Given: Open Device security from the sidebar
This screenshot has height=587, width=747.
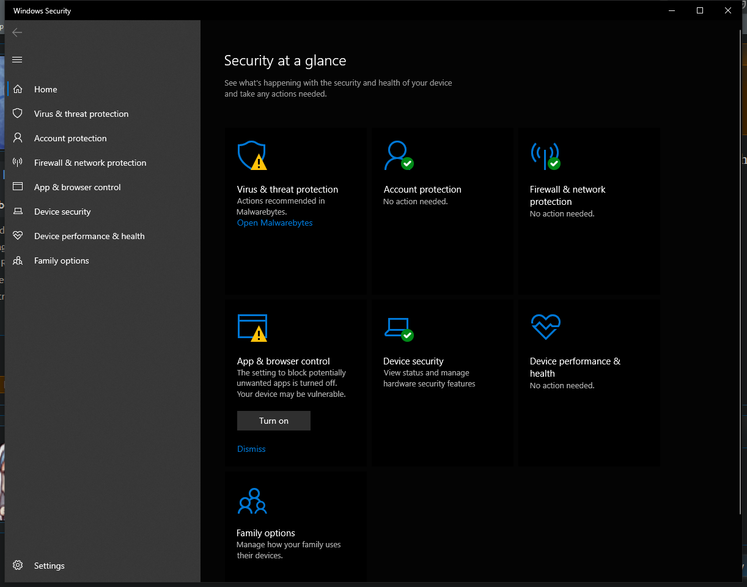Looking at the screenshot, I should [x=62, y=212].
